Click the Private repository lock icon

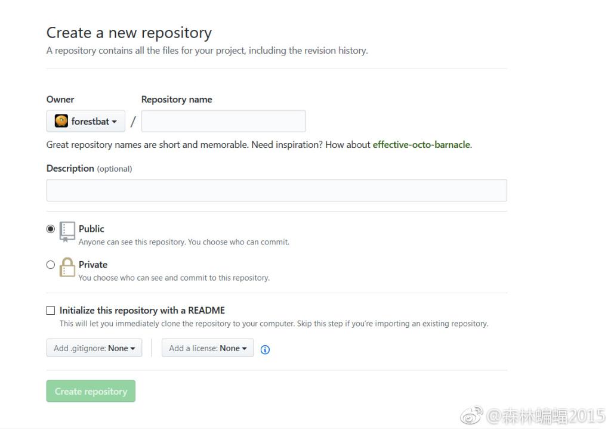[67, 267]
